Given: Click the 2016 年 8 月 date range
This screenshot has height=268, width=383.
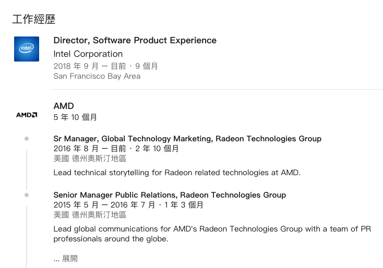Looking at the screenshot, I should tap(116, 149).
